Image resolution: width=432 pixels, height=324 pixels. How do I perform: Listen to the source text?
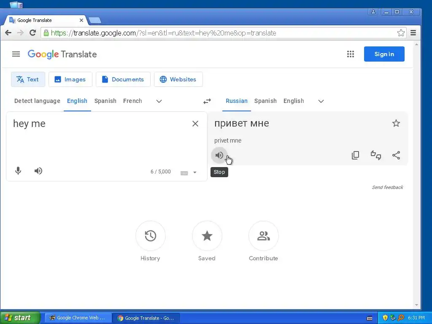pyautogui.click(x=38, y=171)
